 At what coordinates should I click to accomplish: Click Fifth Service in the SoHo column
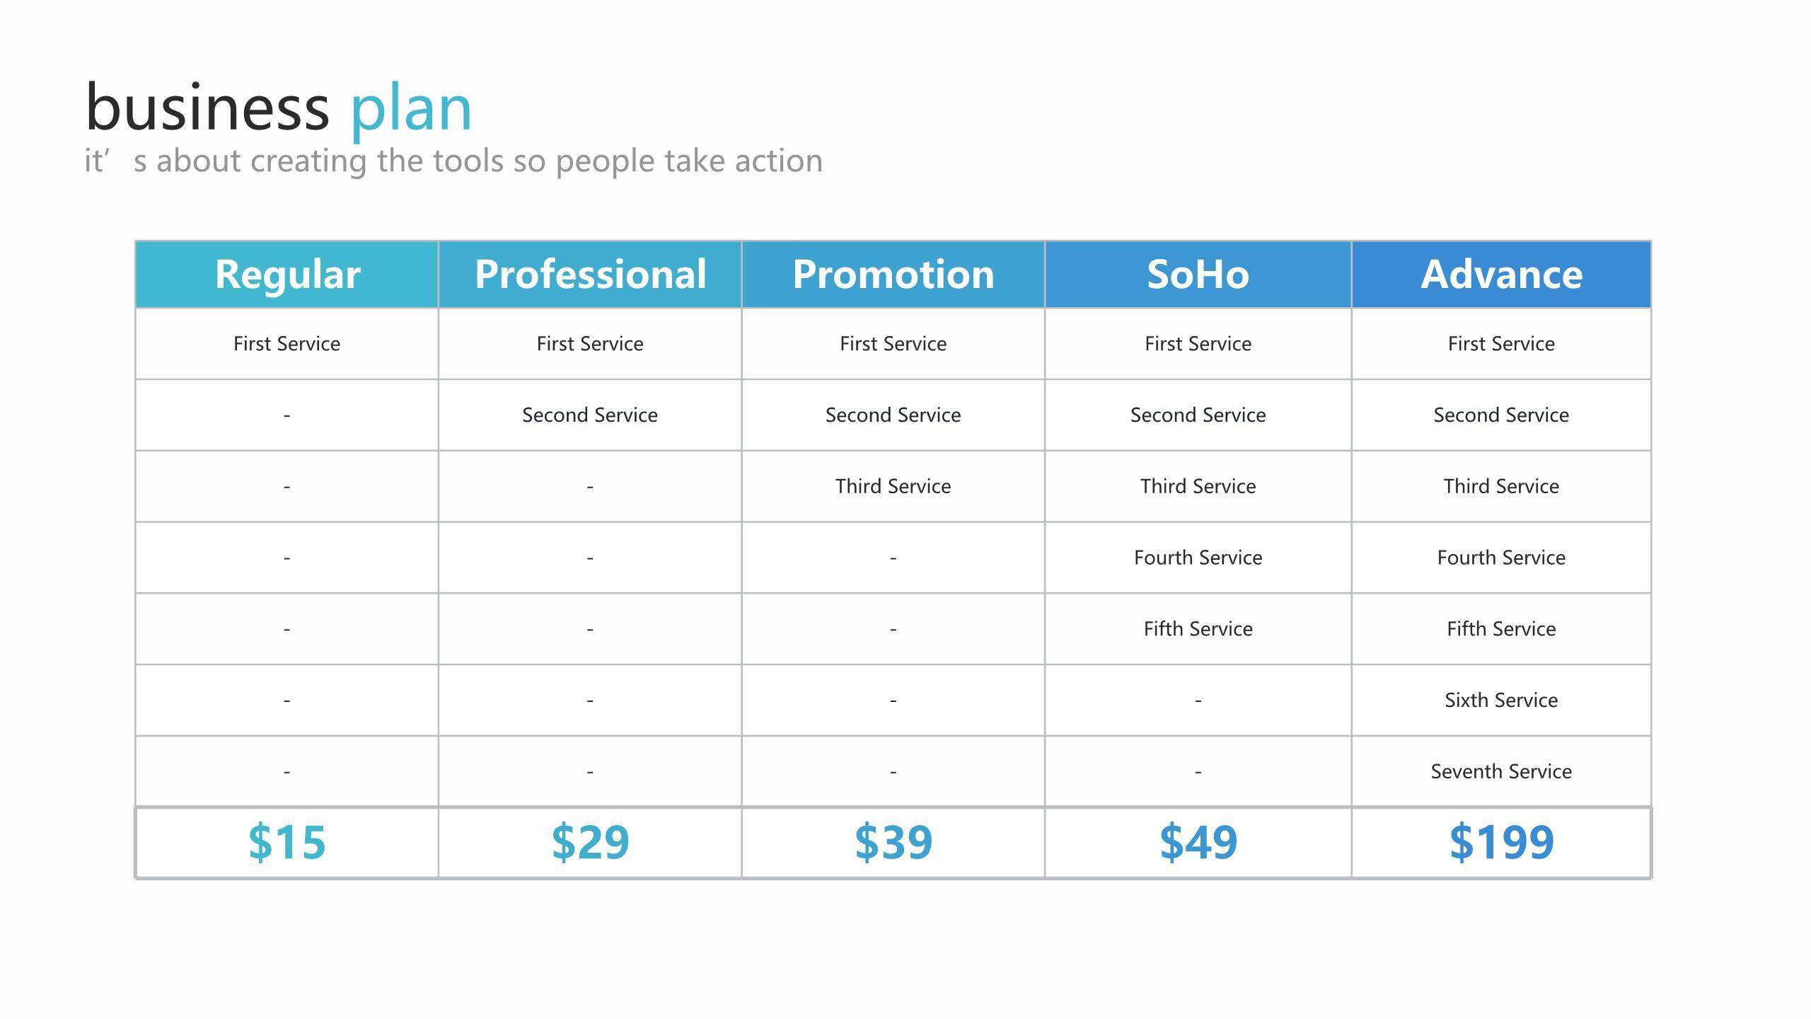click(x=1198, y=628)
